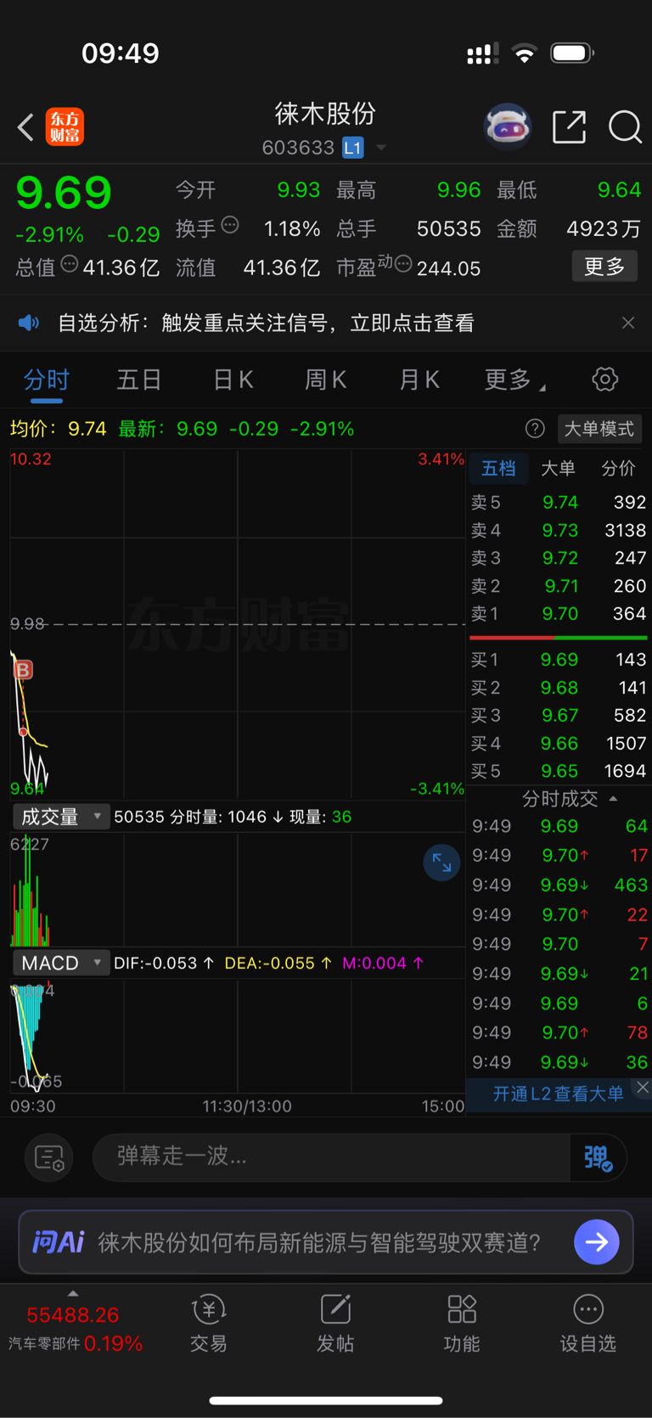This screenshot has width=652, height=1418.
Task: Dismiss the 自选分析 banner
Action: [628, 323]
